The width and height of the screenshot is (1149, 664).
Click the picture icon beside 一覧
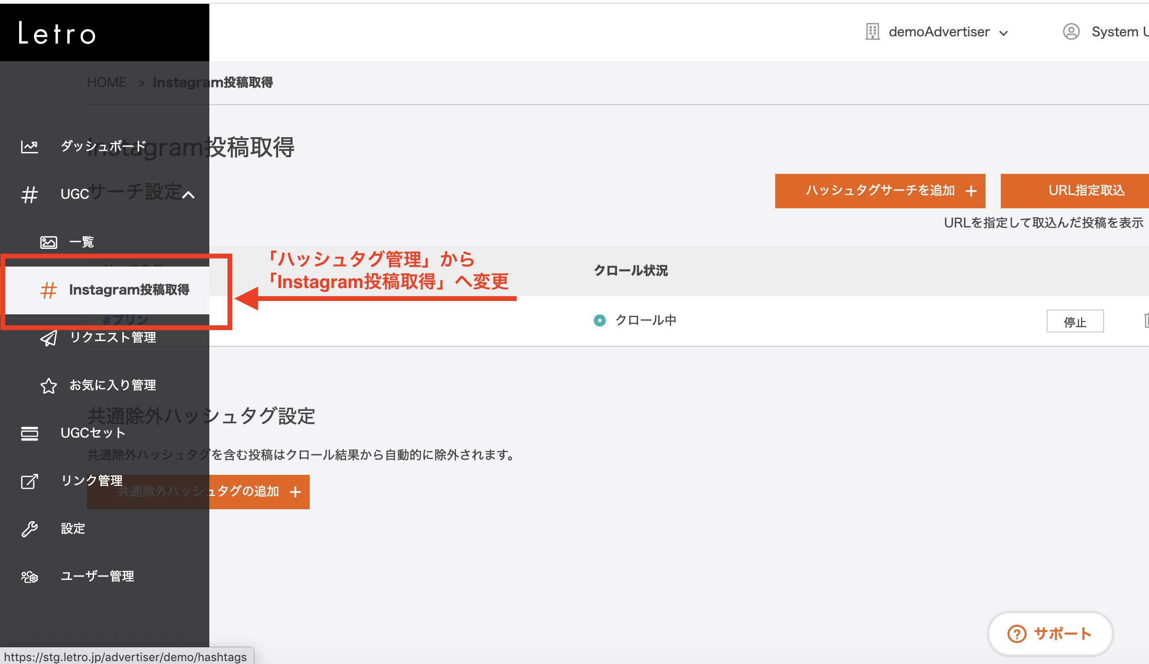coord(48,242)
